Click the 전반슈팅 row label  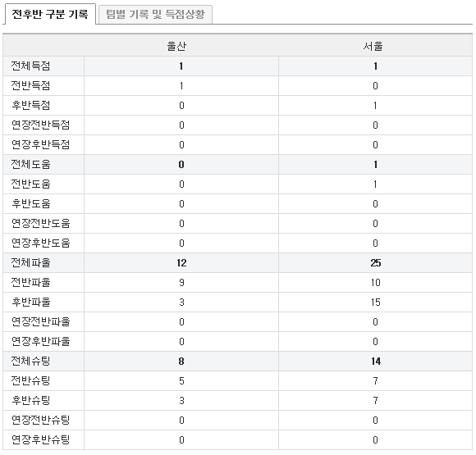click(30, 380)
